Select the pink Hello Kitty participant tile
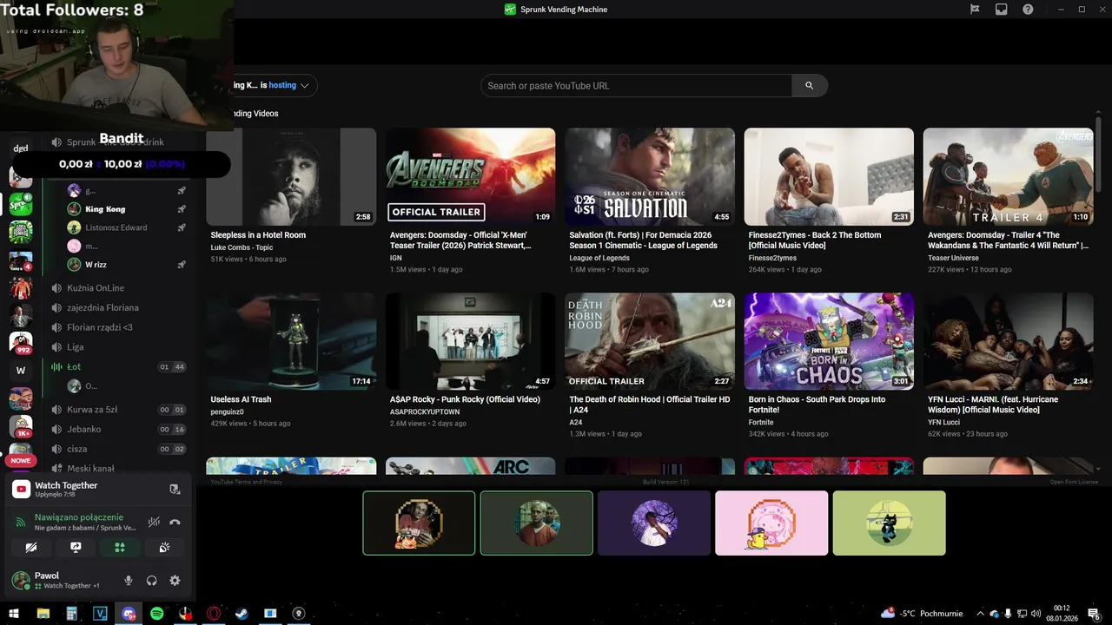Image resolution: width=1112 pixels, height=625 pixels. point(771,523)
